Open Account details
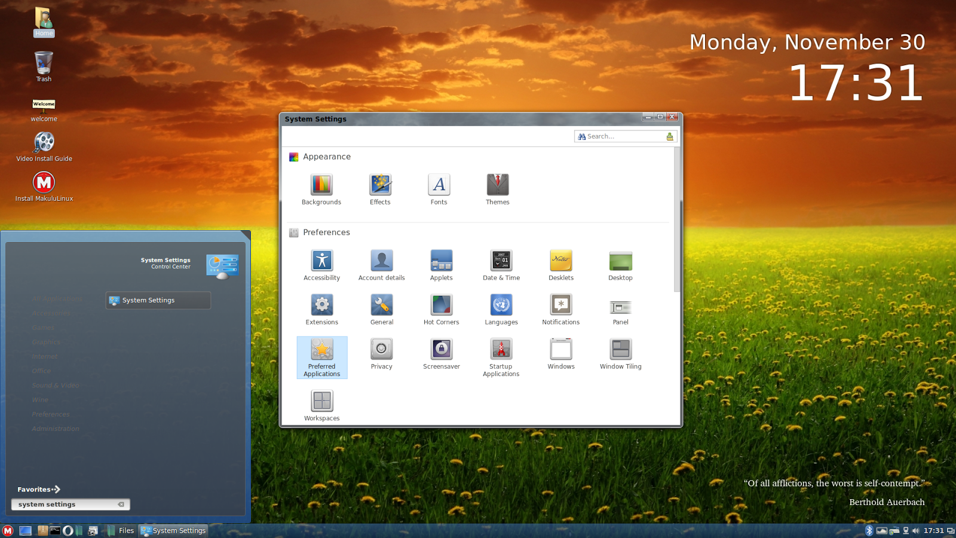 pos(381,265)
